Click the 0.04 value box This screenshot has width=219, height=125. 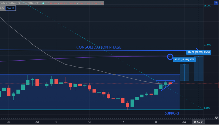click(2, 9)
